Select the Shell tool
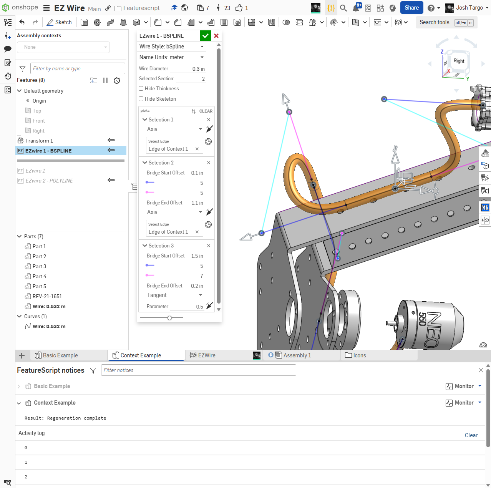Screen dimensions: 491x488 [x=224, y=22]
